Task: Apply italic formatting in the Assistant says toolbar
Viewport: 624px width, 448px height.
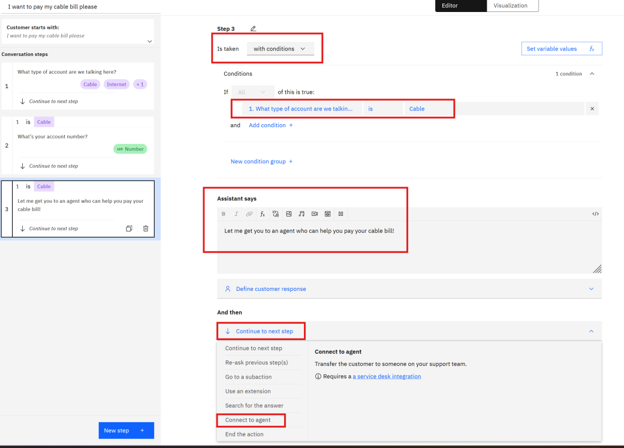Action: click(x=236, y=214)
